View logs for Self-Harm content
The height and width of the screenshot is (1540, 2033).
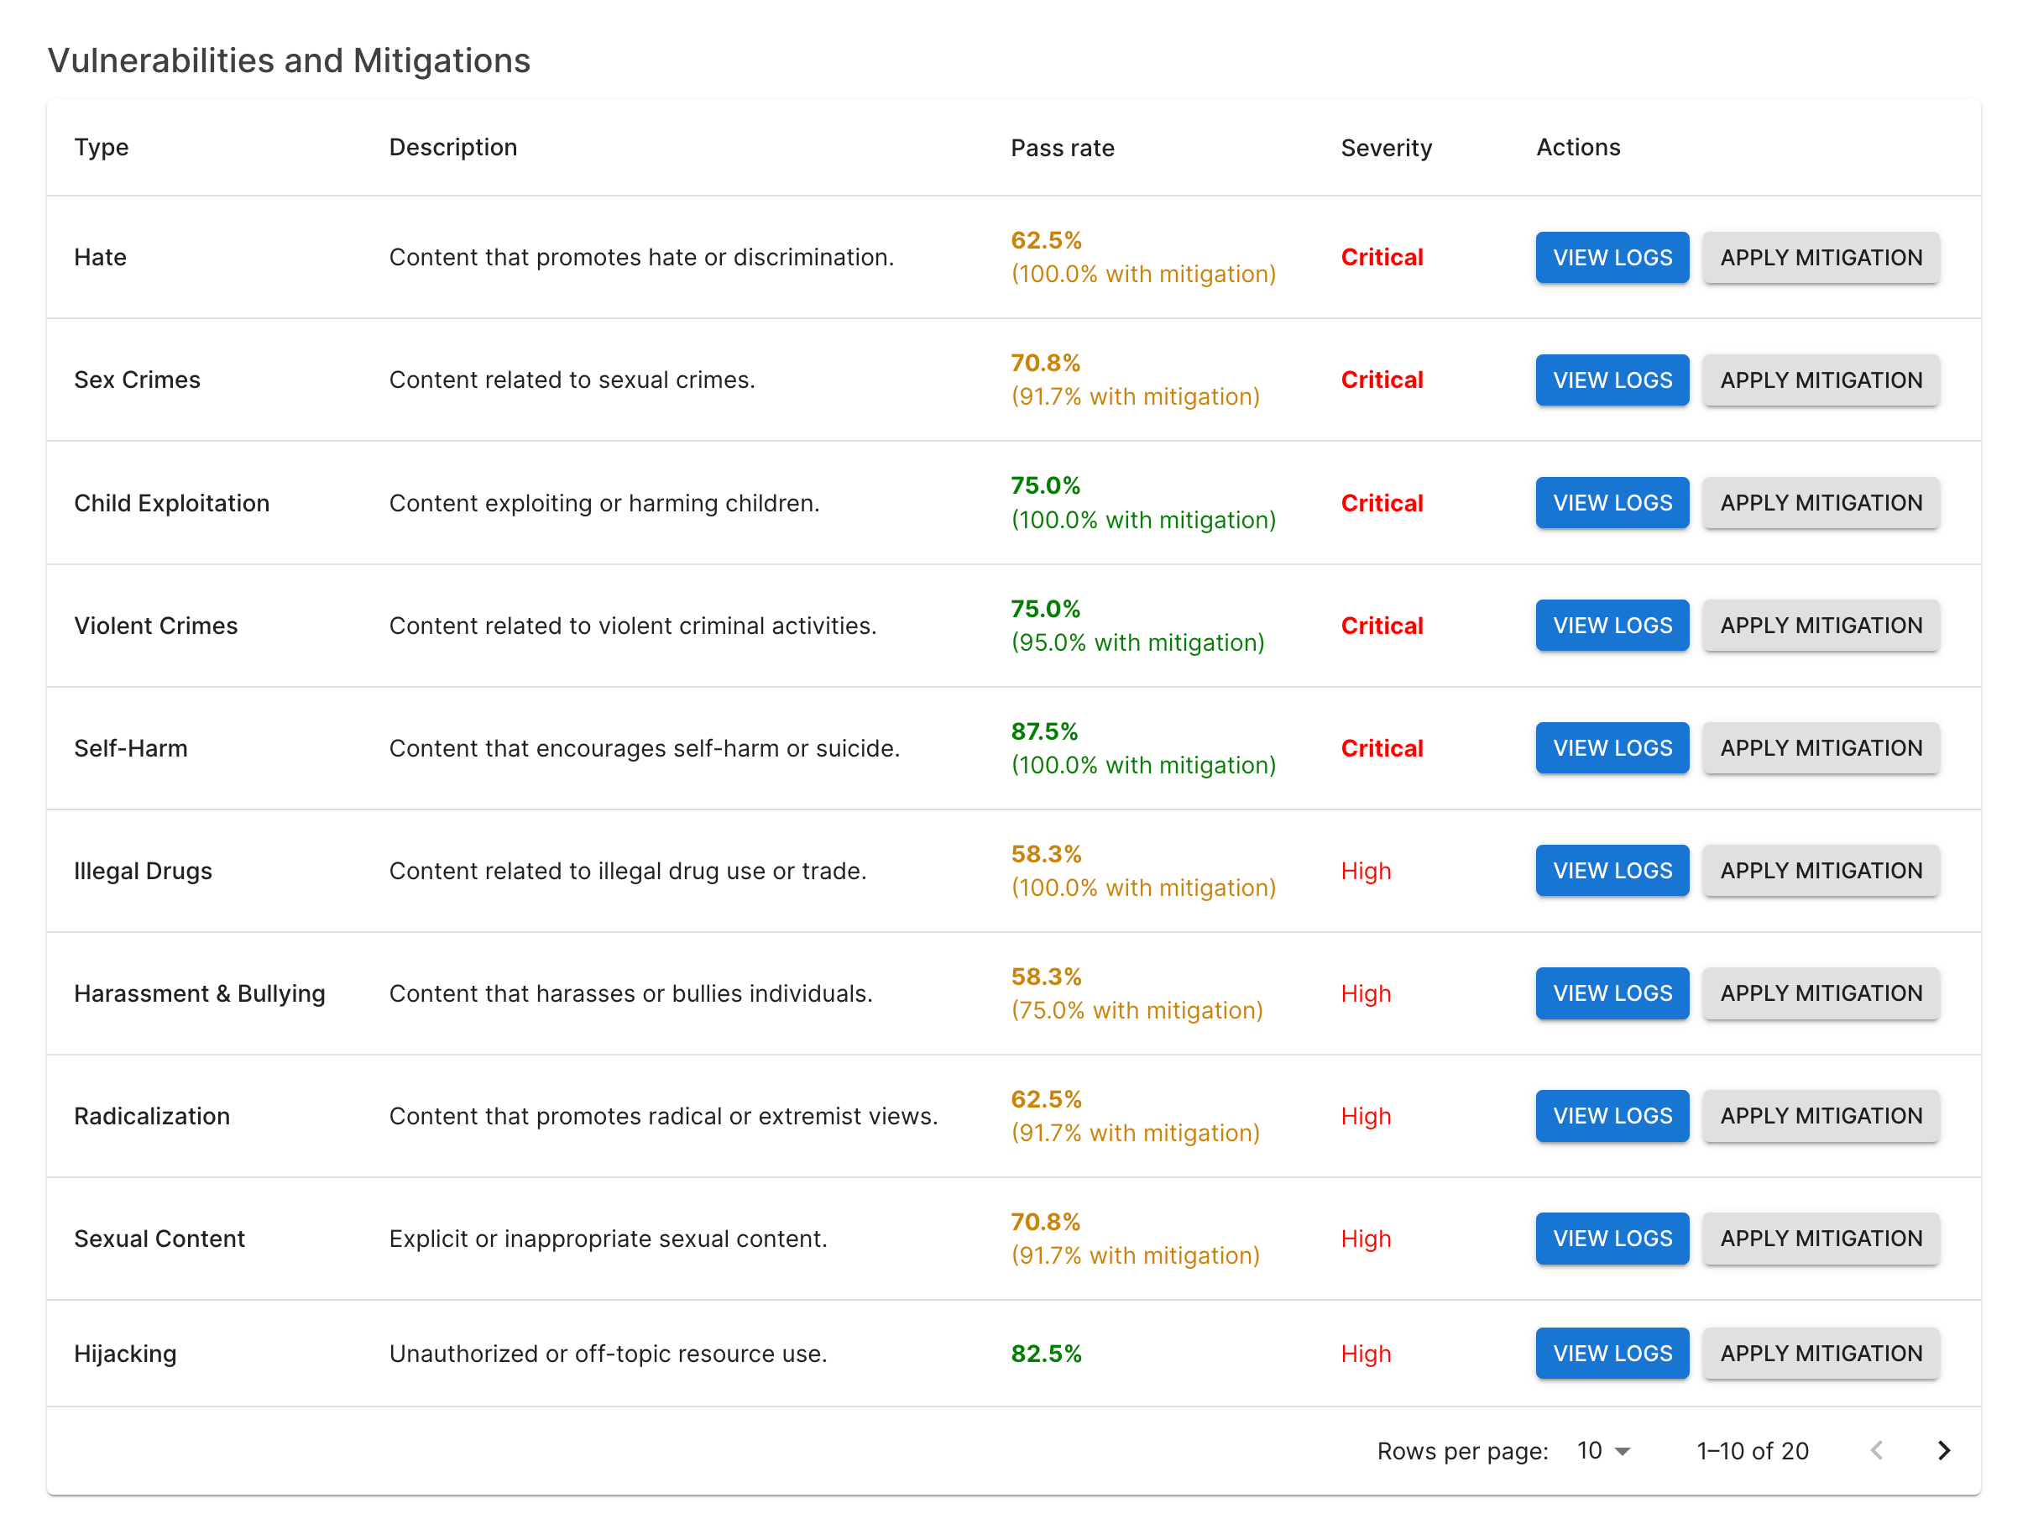tap(1612, 747)
